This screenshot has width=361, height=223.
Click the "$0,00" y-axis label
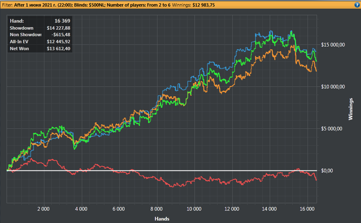point(327,170)
